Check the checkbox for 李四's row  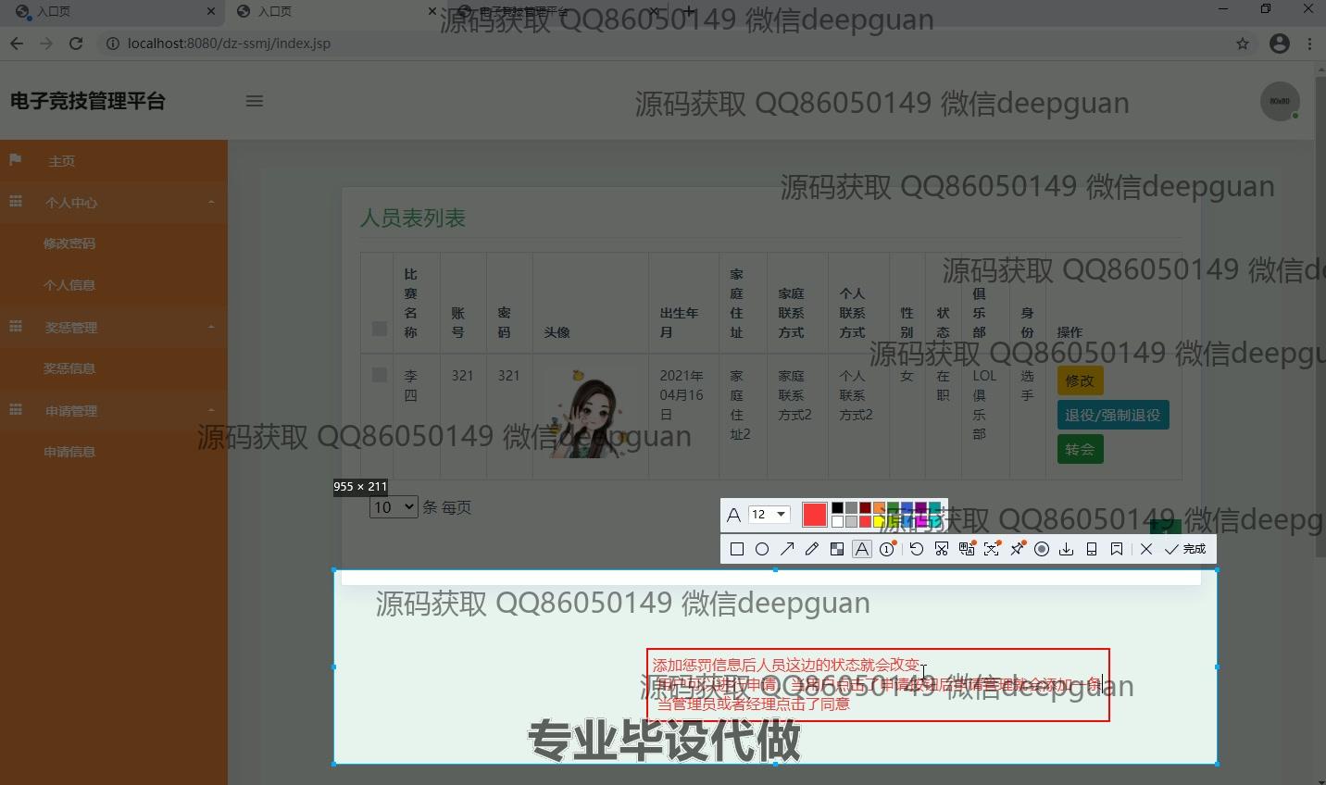pos(378,374)
